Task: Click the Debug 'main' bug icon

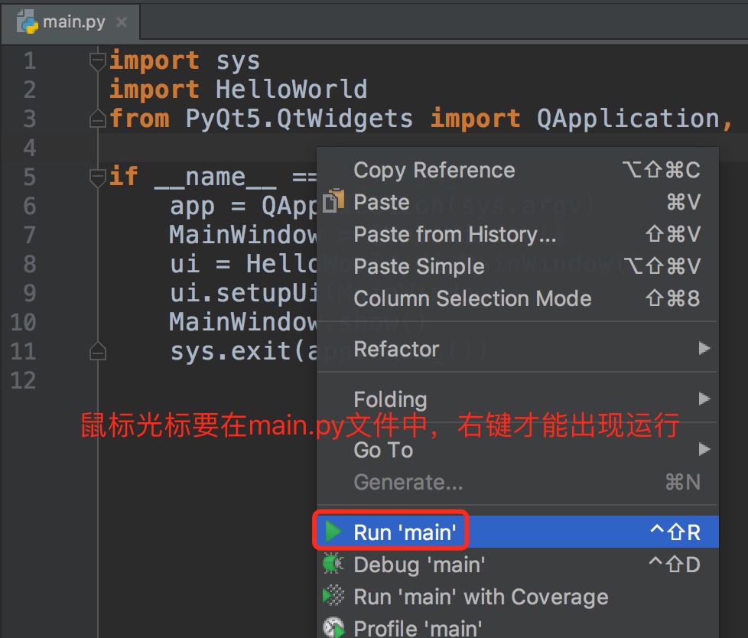Action: (333, 565)
